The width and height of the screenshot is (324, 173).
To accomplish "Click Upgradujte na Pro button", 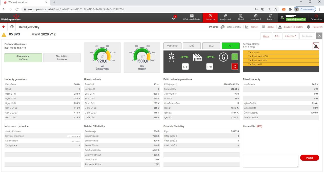I will tap(296, 19).
